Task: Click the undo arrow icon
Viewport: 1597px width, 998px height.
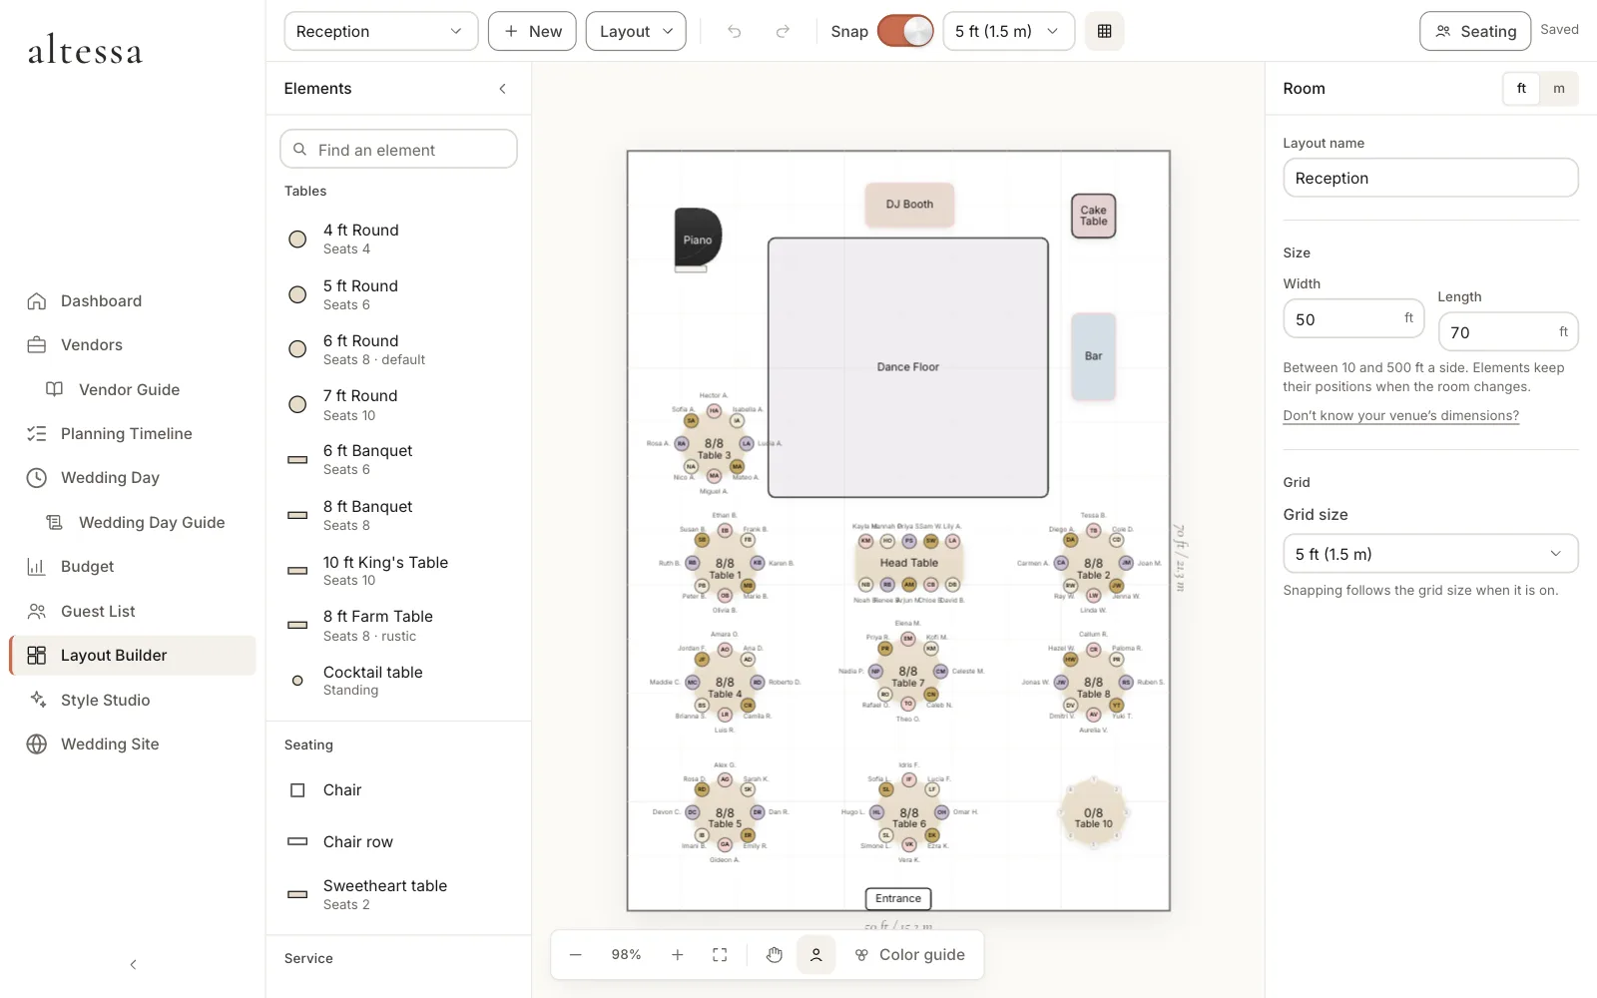Action: (x=735, y=31)
